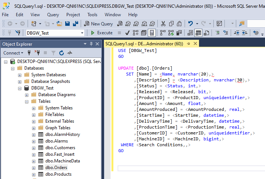Select dbo.Customers in the tree

pos(60,148)
